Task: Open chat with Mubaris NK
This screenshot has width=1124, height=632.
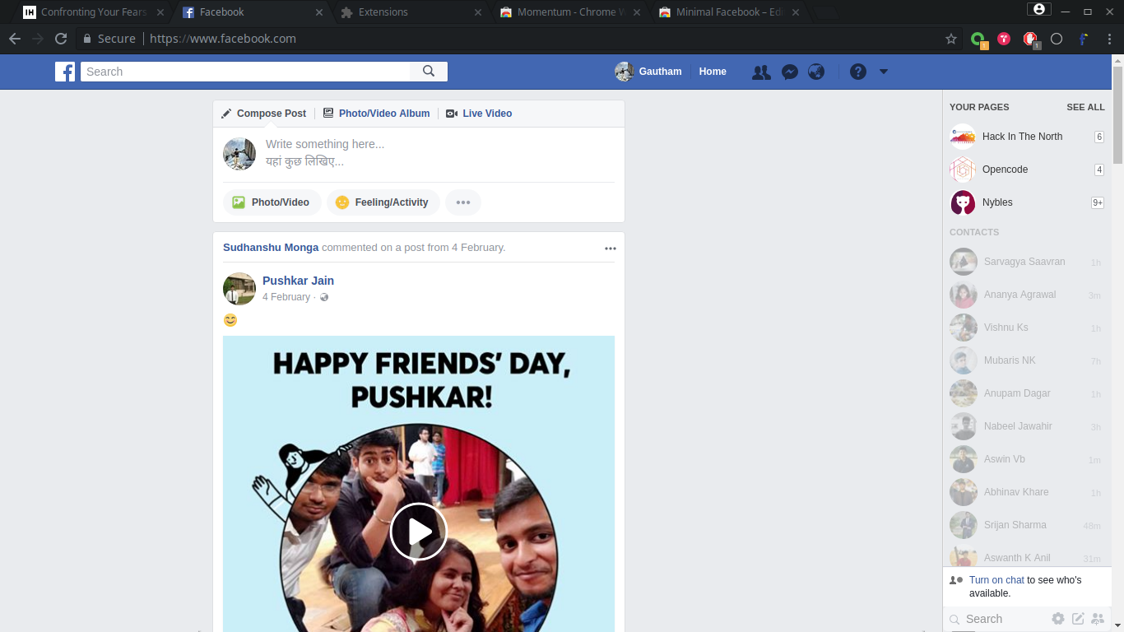Action: (1025, 360)
